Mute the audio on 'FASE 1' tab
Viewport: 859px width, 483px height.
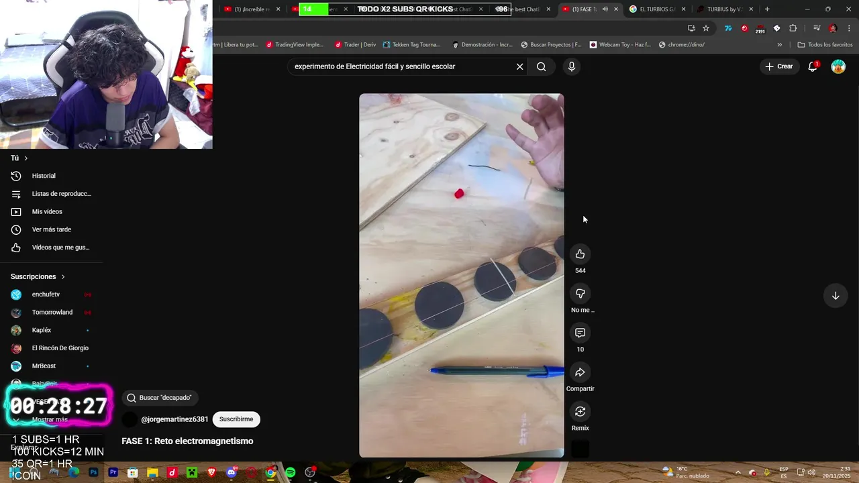click(605, 9)
